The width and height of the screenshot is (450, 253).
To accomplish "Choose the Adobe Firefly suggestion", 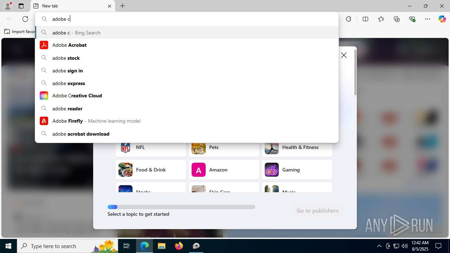I will click(x=187, y=121).
